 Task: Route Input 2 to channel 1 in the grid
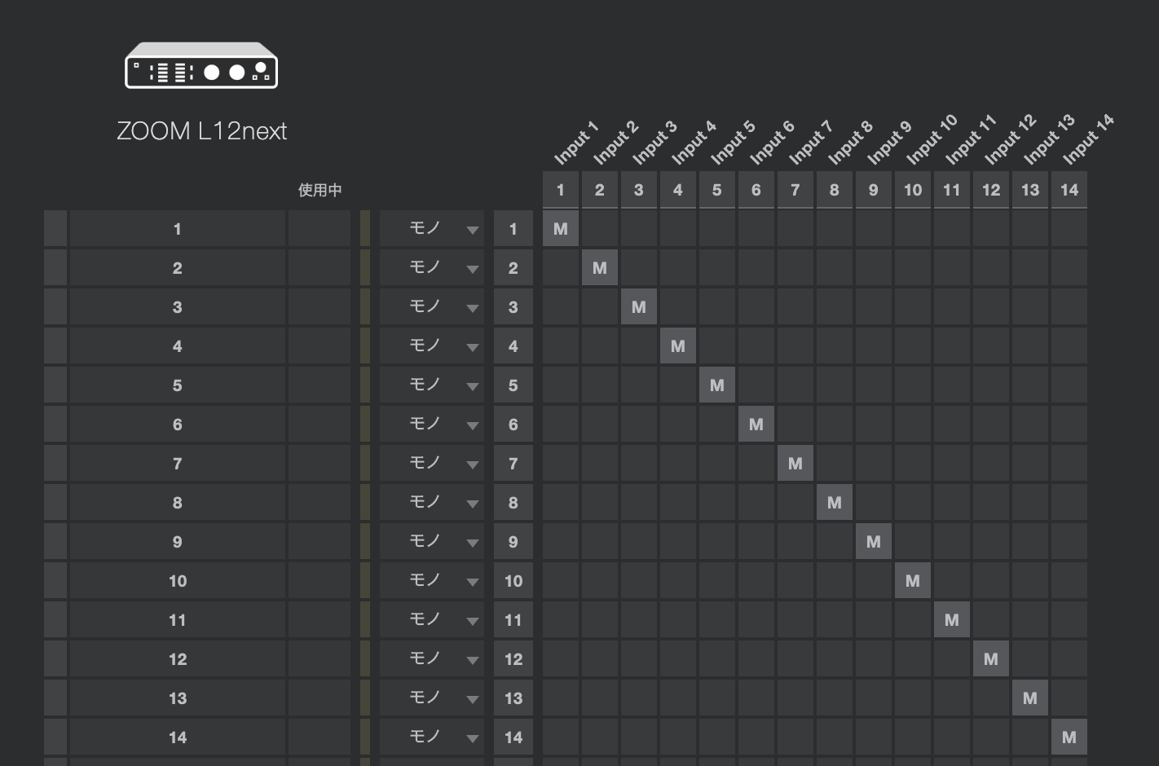[x=600, y=229]
